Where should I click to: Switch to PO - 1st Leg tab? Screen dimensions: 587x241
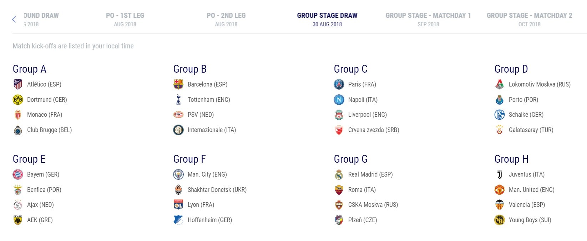click(125, 20)
